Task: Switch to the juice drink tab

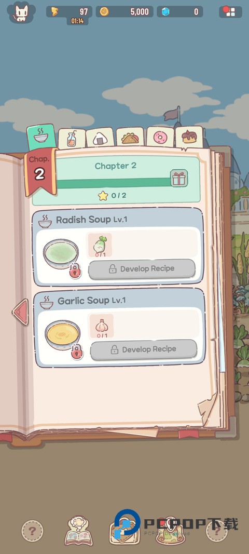Action: tap(72, 139)
